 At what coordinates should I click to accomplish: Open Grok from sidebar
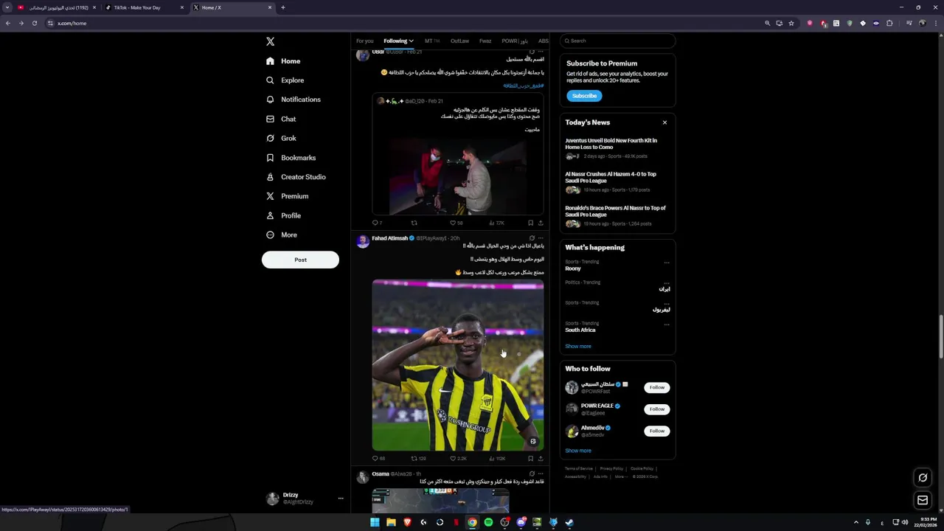pyautogui.click(x=282, y=138)
